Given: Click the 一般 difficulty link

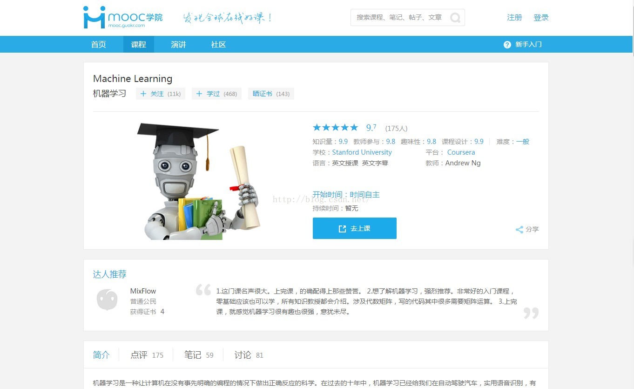Looking at the screenshot, I should [523, 142].
